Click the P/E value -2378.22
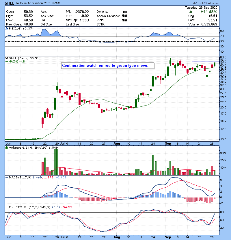This screenshot has width=231, height=240. [x=82, y=12]
